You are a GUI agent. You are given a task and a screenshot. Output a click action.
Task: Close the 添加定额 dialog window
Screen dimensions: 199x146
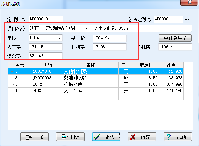point(189,2)
